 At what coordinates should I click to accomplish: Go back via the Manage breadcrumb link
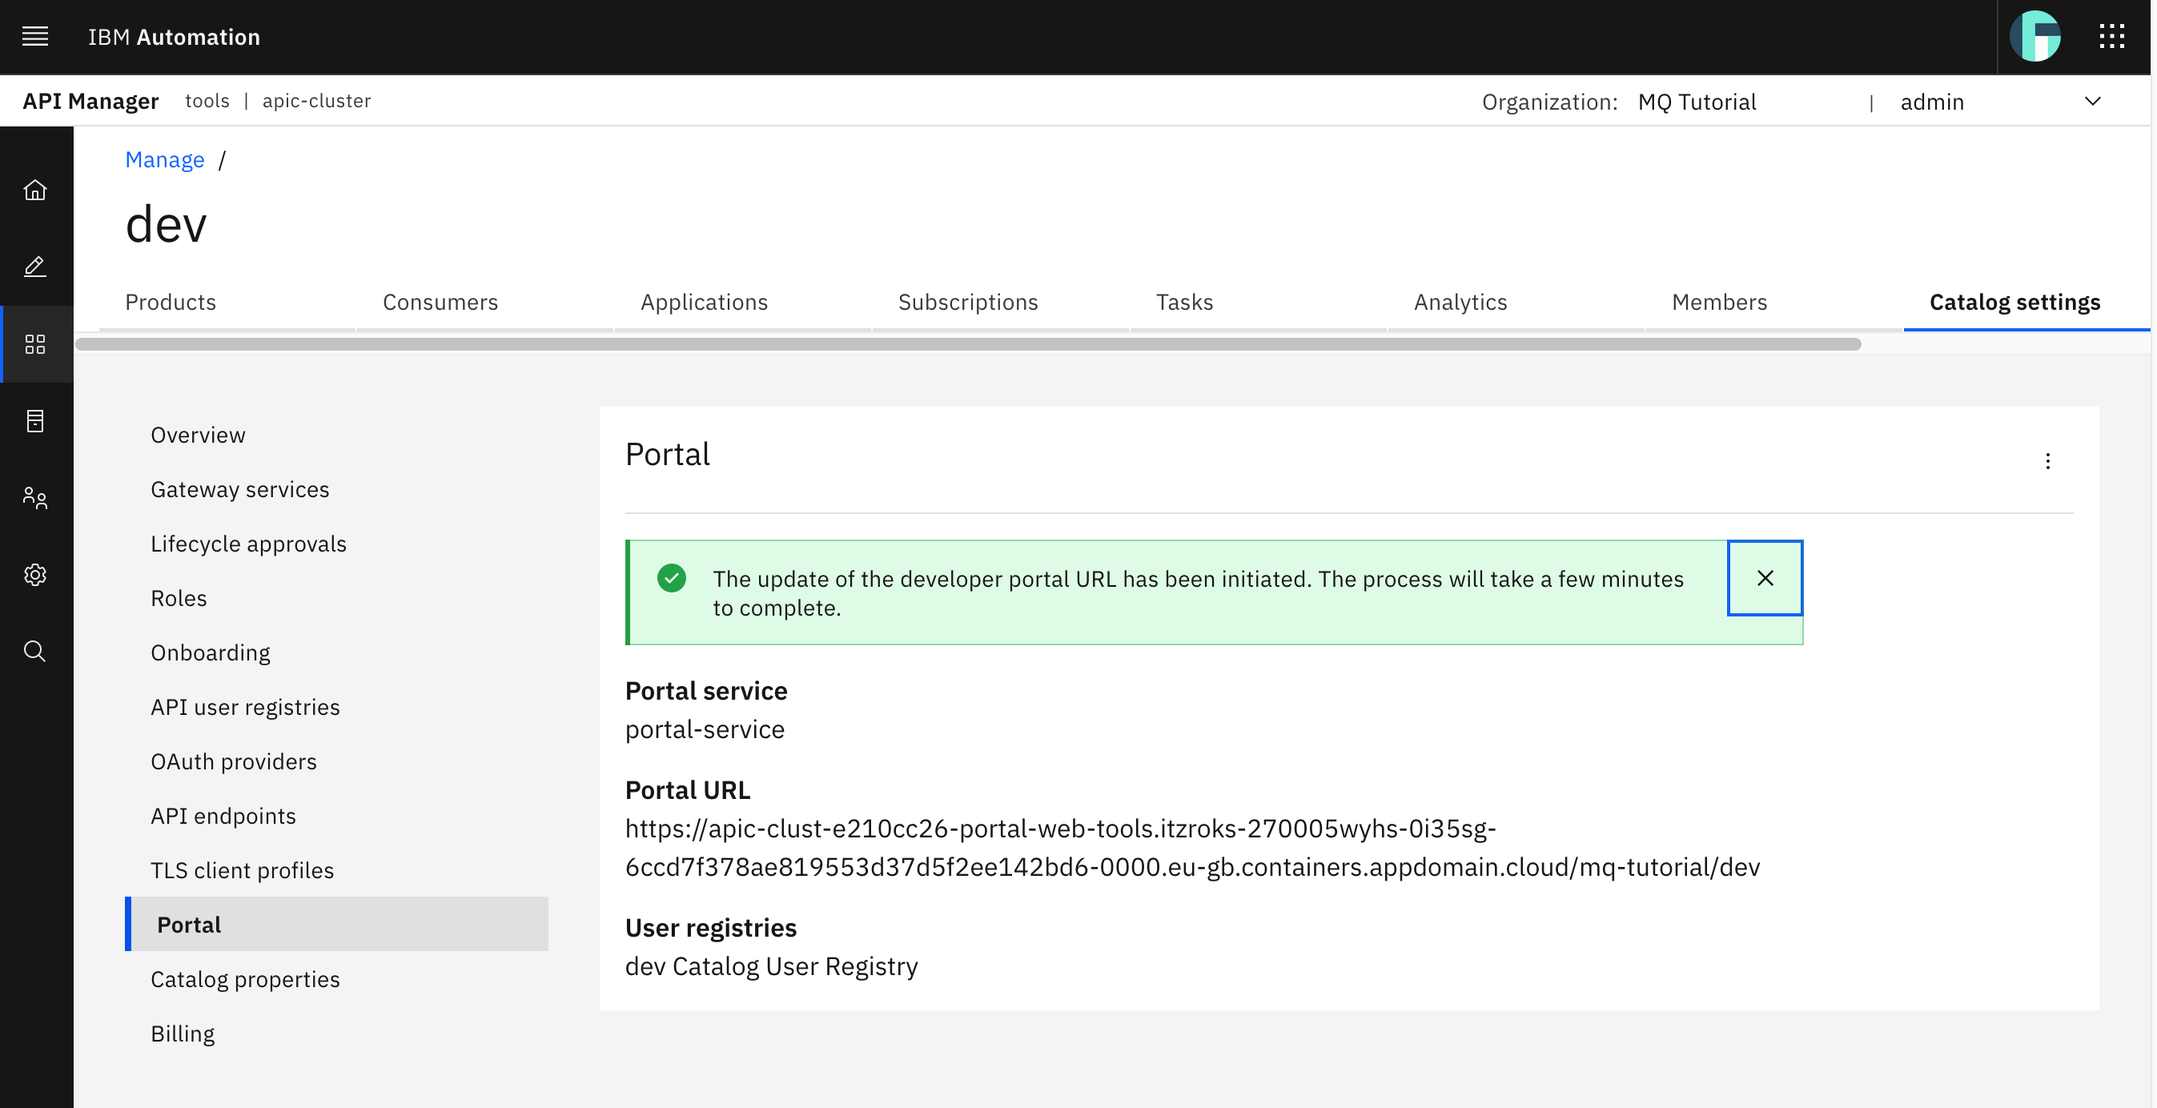(164, 159)
